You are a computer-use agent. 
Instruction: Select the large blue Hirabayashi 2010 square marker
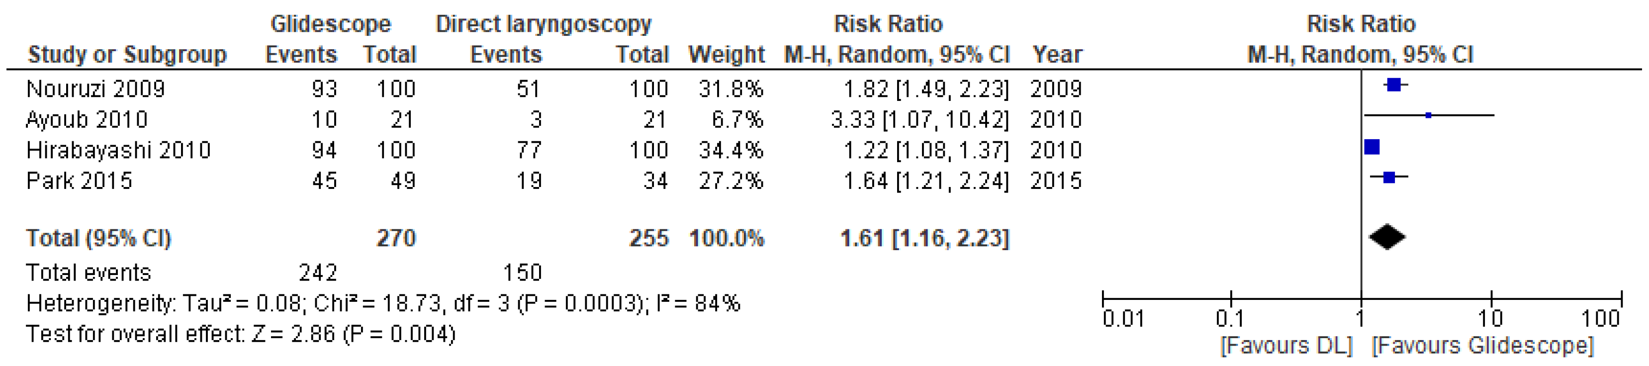tap(1371, 147)
